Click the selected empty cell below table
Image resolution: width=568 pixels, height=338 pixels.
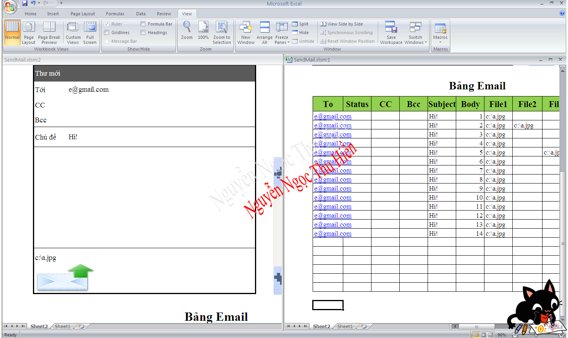pyautogui.click(x=328, y=305)
